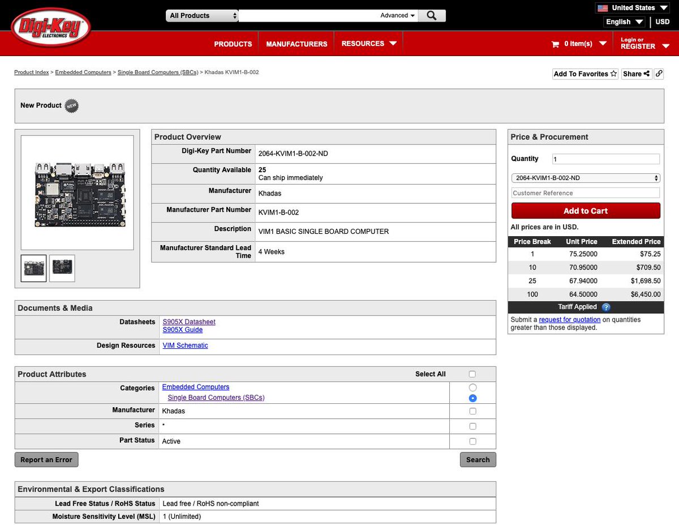Click the 75.25000 unit price
This screenshot has width=679, height=525.
pyautogui.click(x=583, y=254)
